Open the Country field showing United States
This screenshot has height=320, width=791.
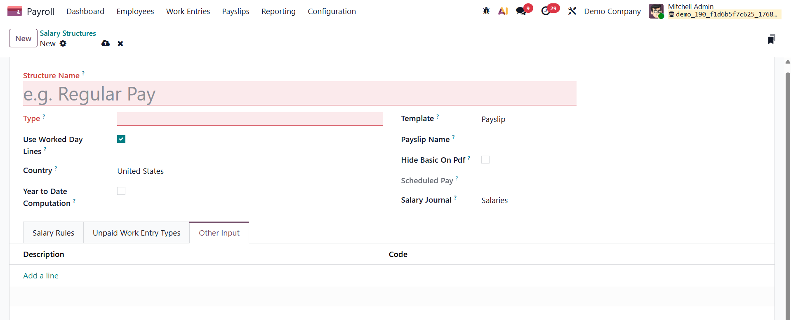(250, 171)
